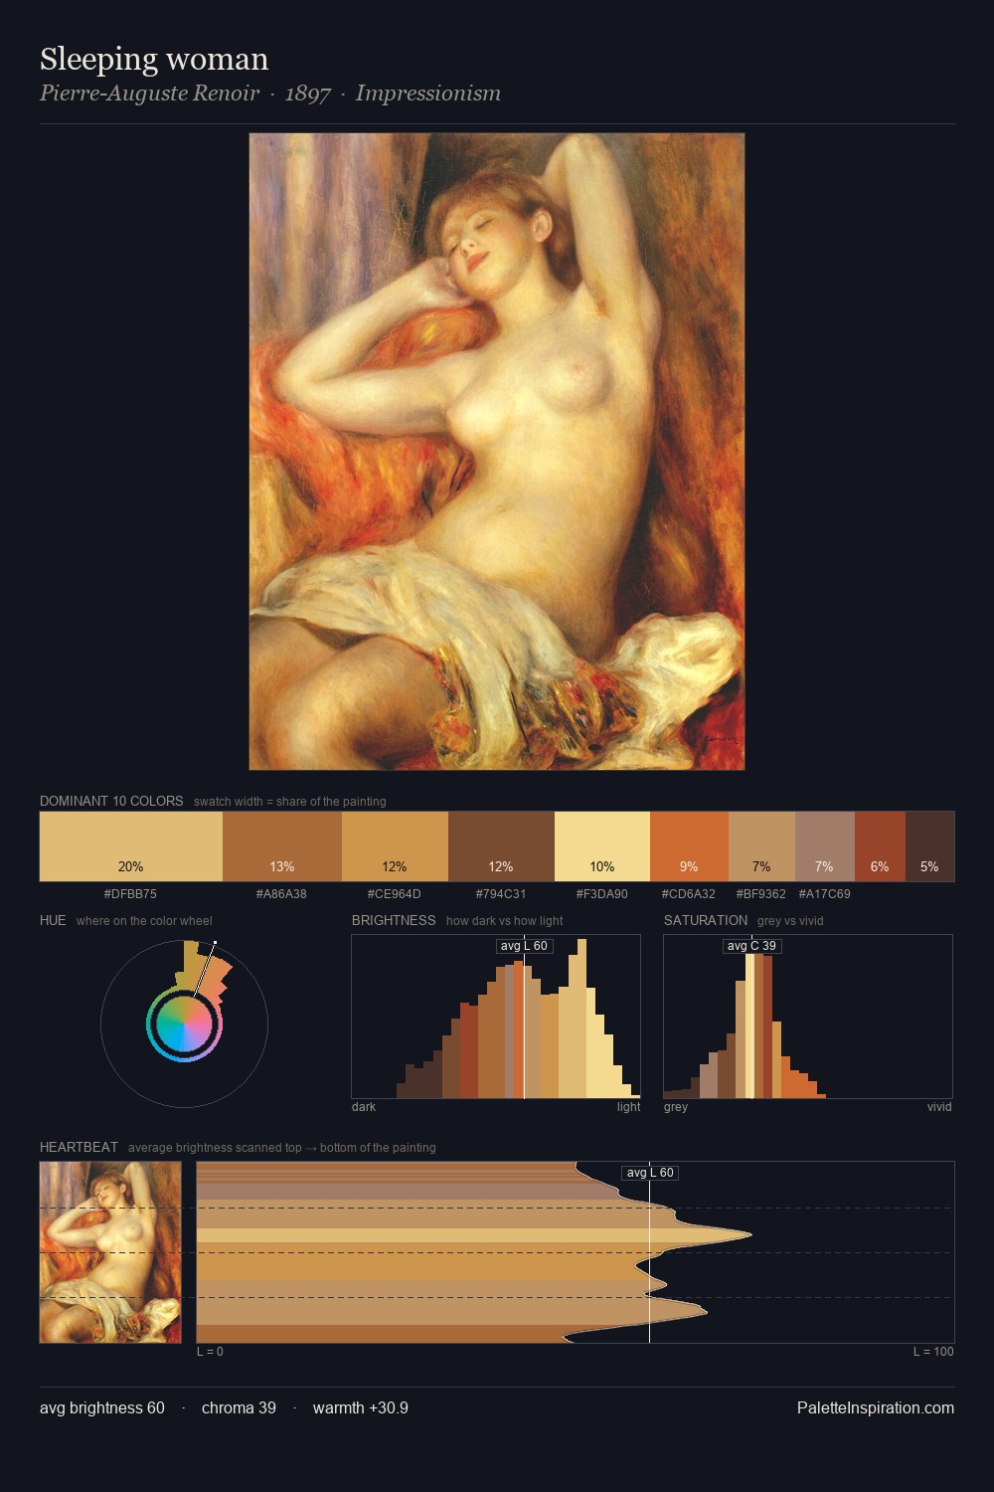Click the hex label #F3DA90
This screenshot has width=994, height=1492.
tap(602, 894)
